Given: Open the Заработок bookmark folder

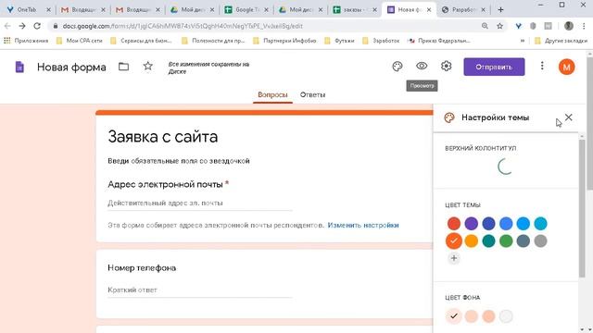Looking at the screenshot, I should click(381, 41).
